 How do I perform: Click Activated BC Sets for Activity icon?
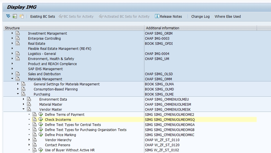101,16
